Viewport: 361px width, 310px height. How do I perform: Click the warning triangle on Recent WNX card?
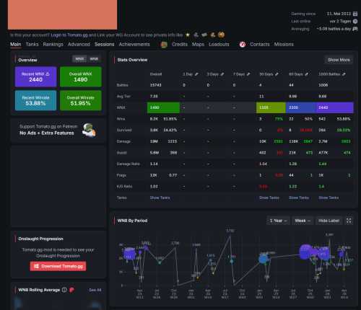48,74
